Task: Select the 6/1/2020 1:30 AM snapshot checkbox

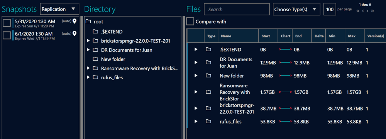Action: pyautogui.click(x=7, y=35)
